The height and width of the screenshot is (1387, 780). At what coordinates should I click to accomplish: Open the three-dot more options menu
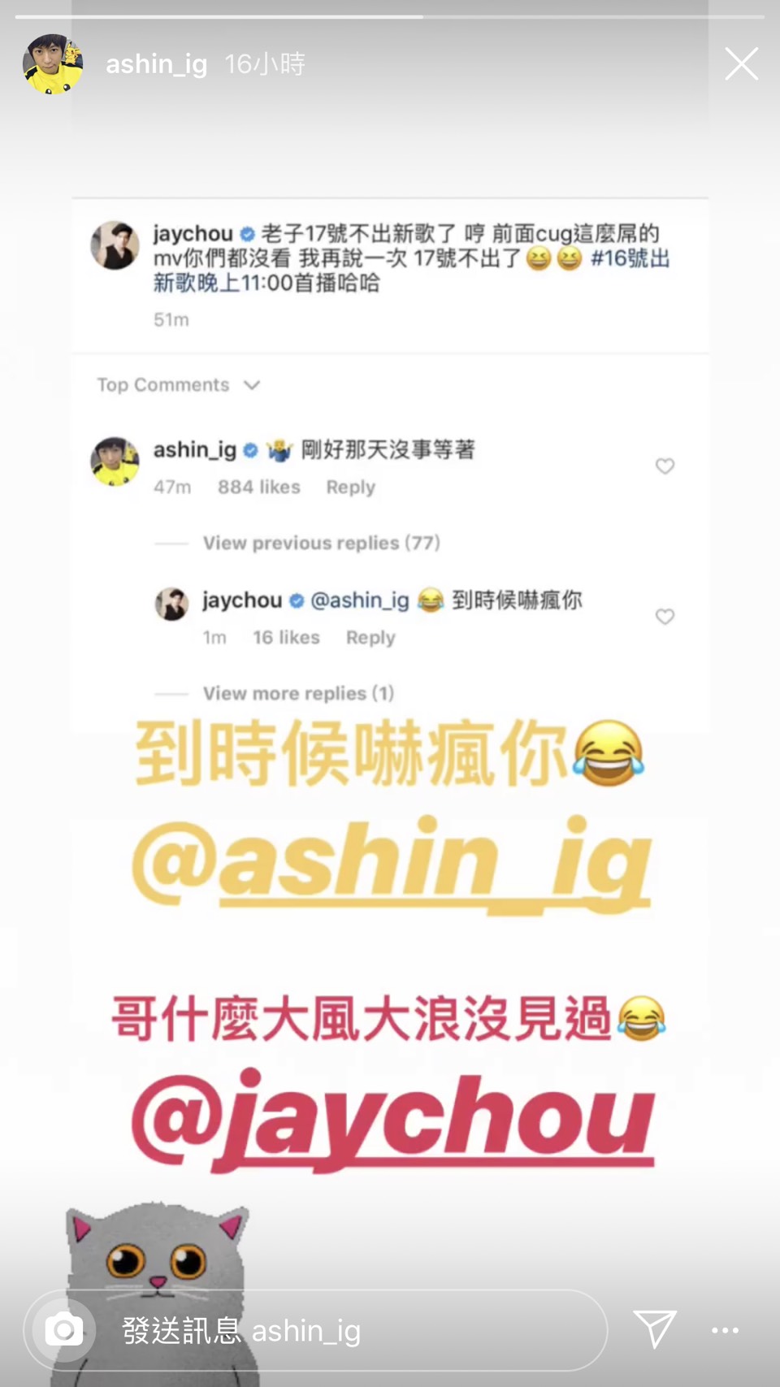(x=725, y=1330)
